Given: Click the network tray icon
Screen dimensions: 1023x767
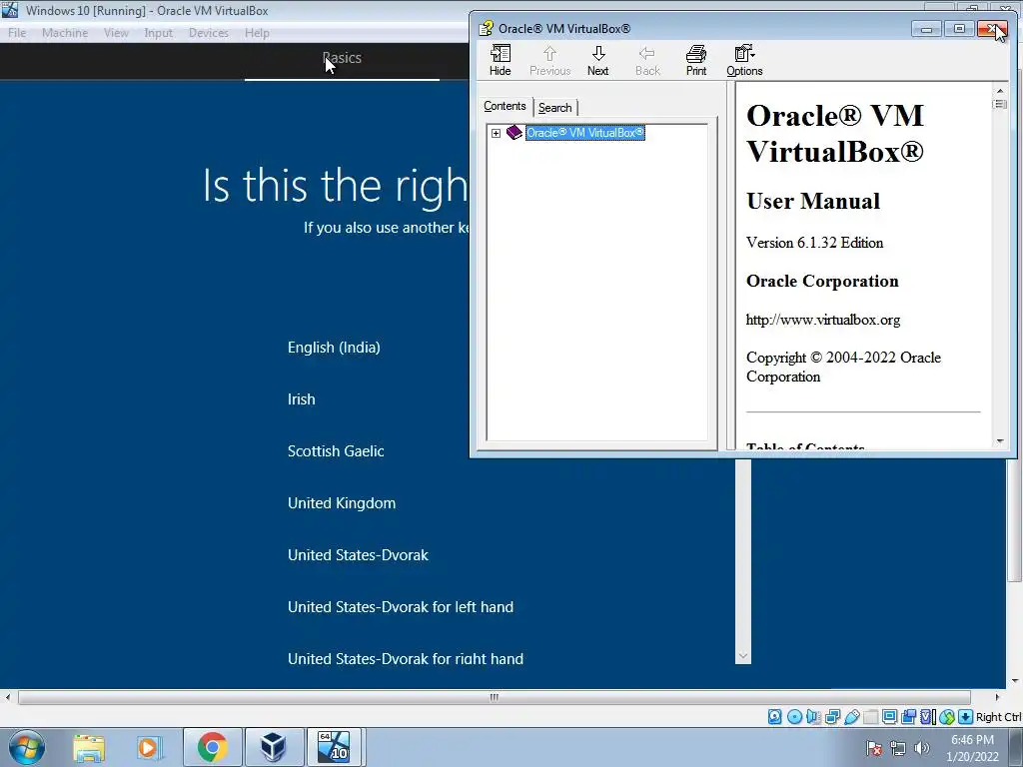Looking at the screenshot, I should pyautogui.click(x=898, y=748).
